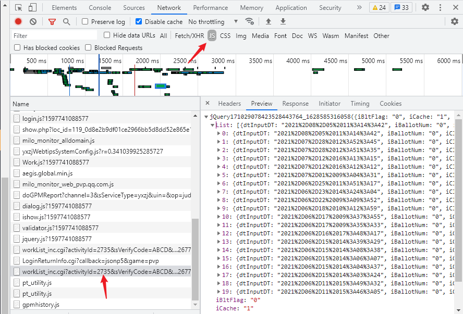This screenshot has width=463, height=314.
Task: Open the Sources tab
Action: (134, 8)
